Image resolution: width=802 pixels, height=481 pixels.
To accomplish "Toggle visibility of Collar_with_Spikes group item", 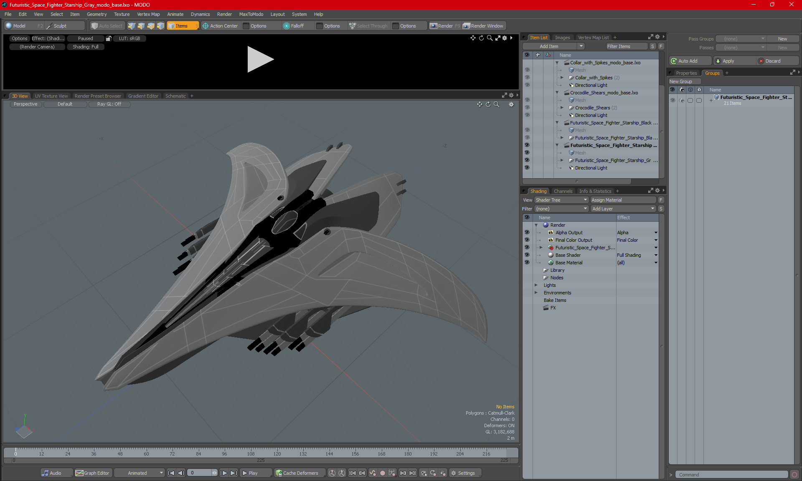I will tap(527, 77).
